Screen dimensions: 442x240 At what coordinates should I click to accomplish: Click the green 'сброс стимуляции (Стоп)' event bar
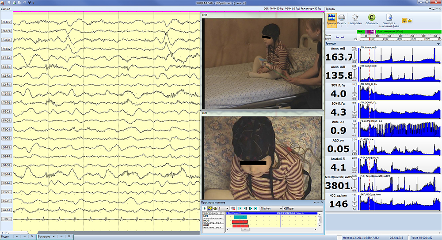[x=408, y=31]
